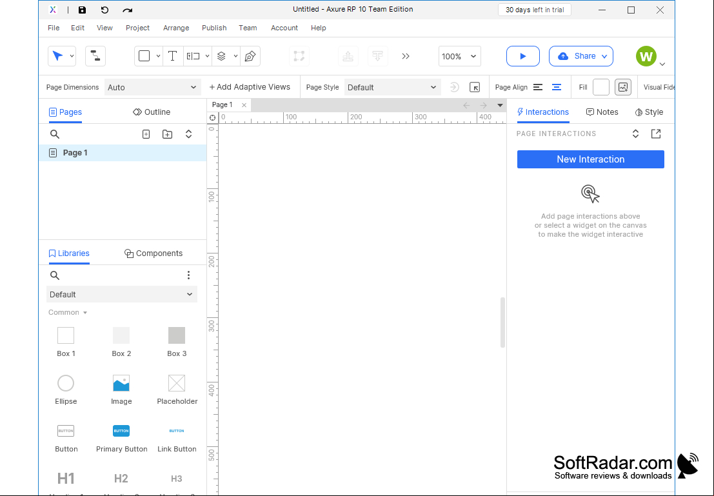714x496 pixels.
Task: Click the dynamic panel layers tool
Action: tap(221, 56)
